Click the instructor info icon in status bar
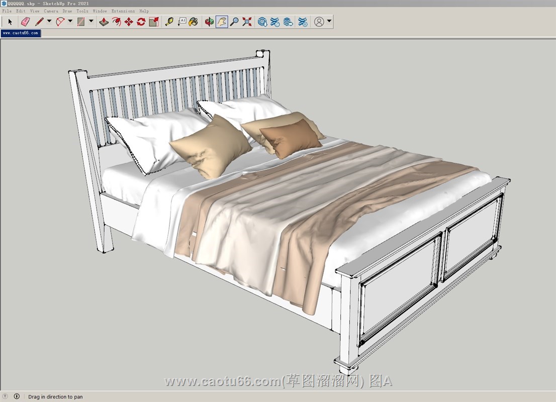The height and width of the screenshot is (402, 556). [x=17, y=396]
